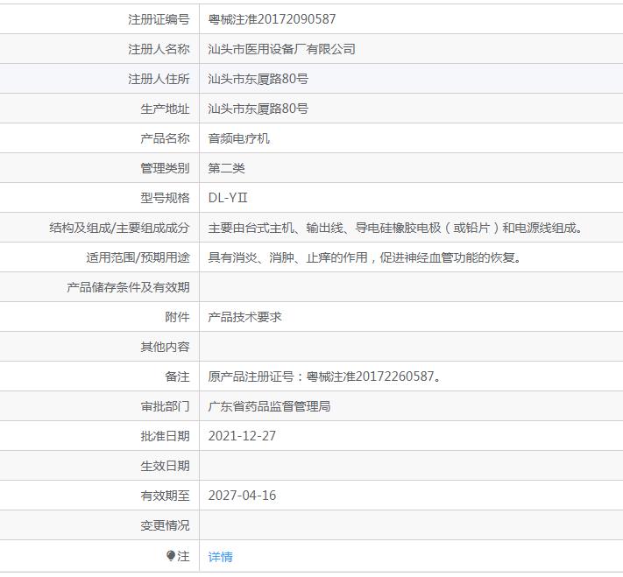The height and width of the screenshot is (577, 623).
Task: Click the 备注 original registration number text
Action: [x=324, y=376]
